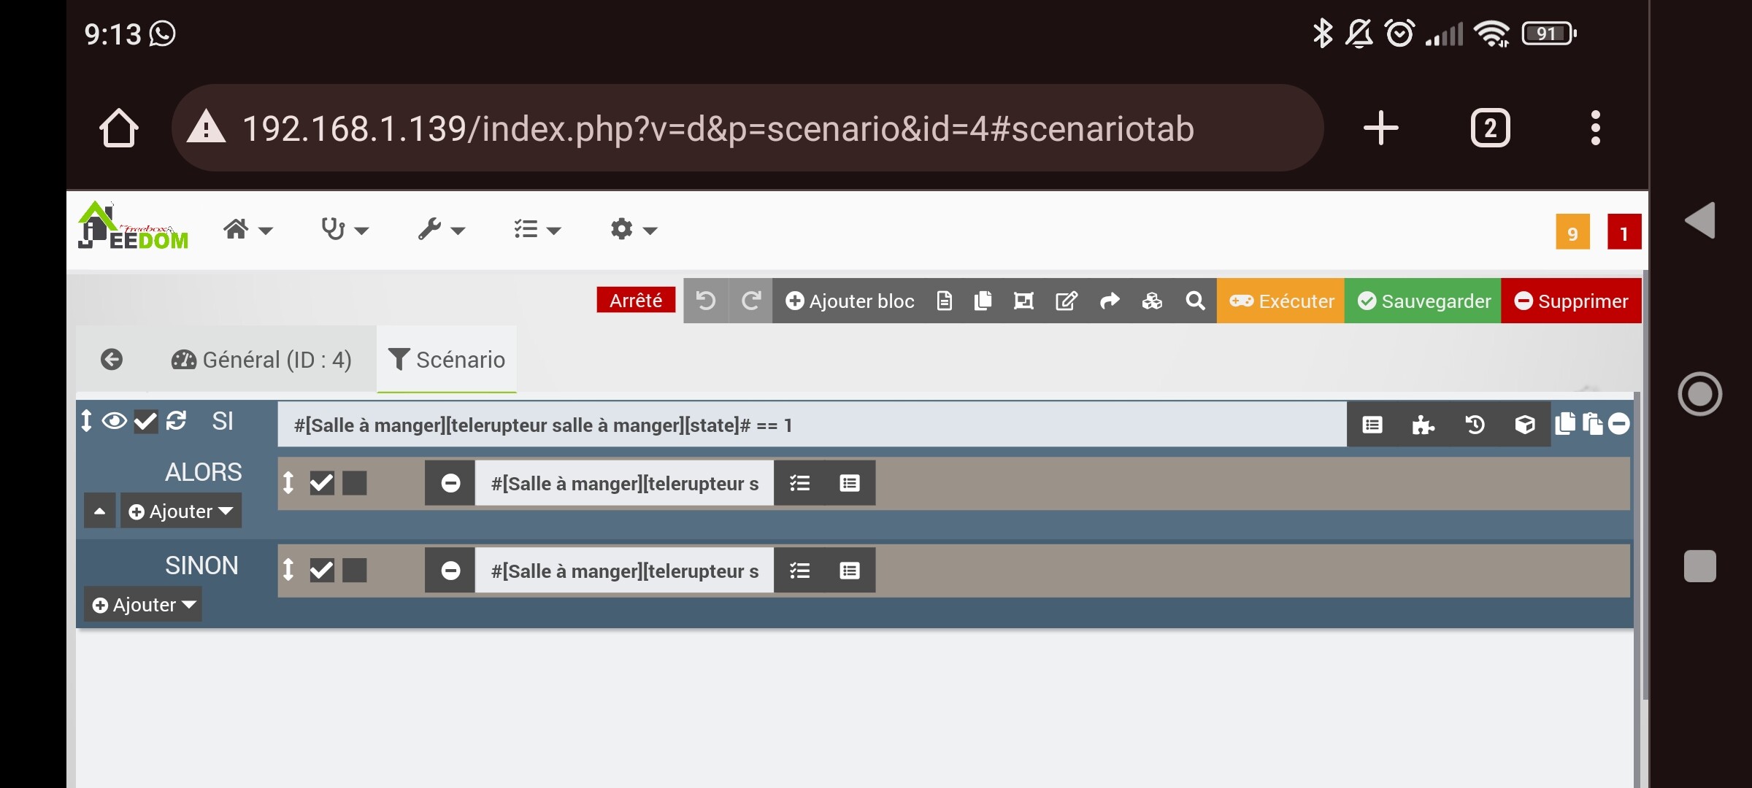Click the share arrow export icon
The height and width of the screenshot is (788, 1752).
[1110, 301]
